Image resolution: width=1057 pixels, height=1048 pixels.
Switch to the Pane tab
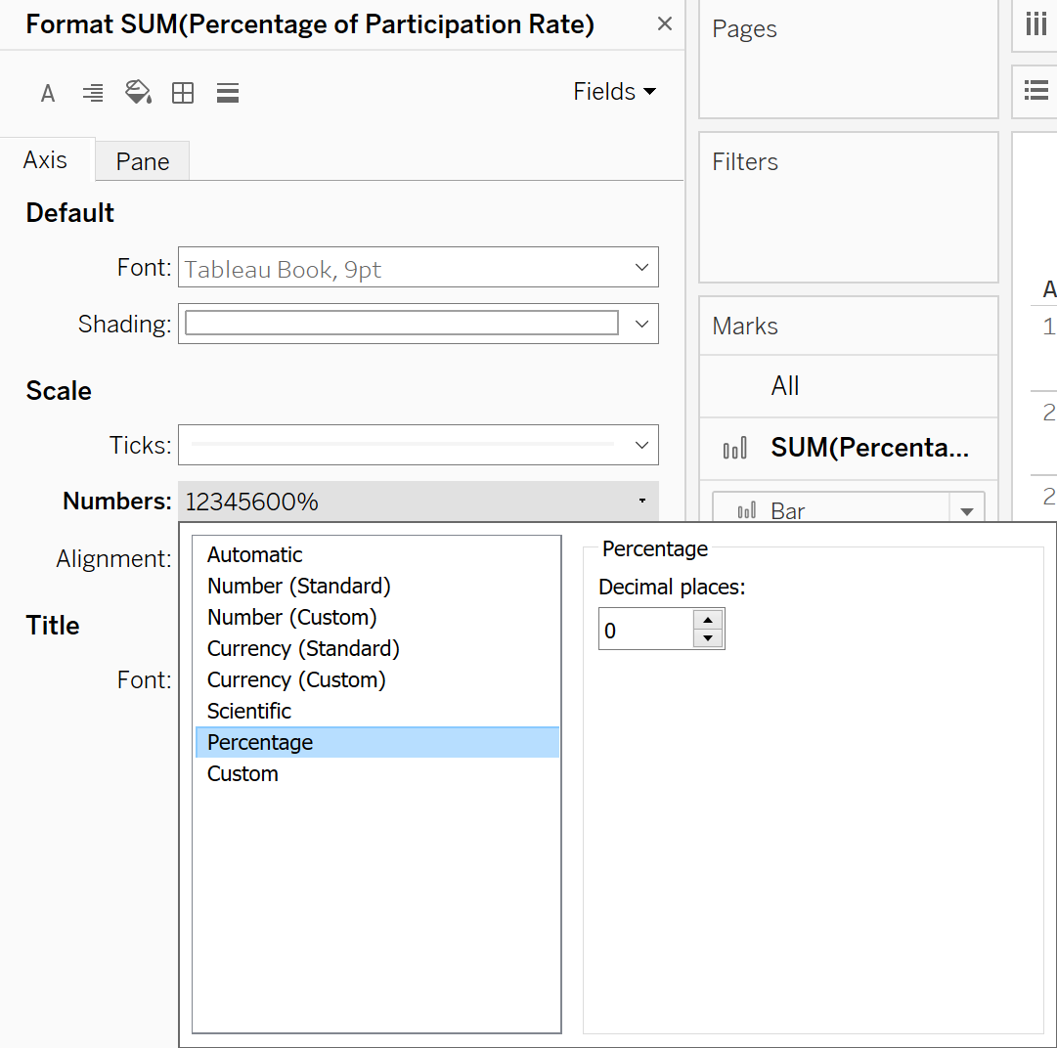pos(143,161)
